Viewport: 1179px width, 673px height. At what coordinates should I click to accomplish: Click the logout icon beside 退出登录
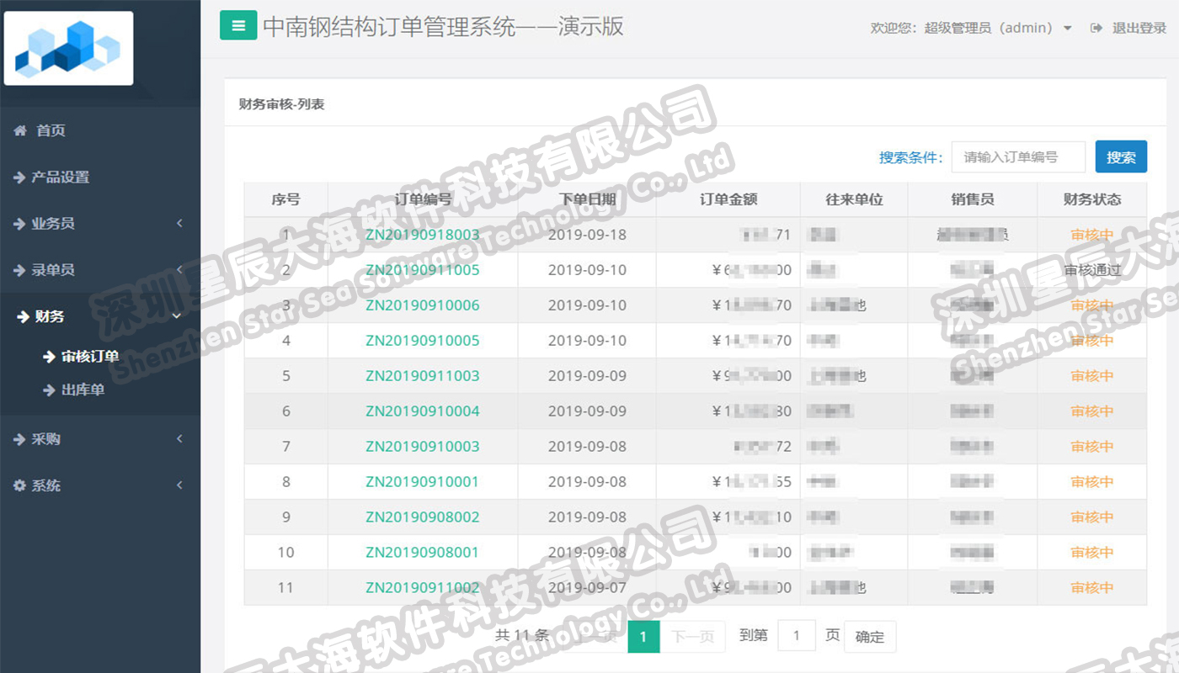click(x=1096, y=28)
